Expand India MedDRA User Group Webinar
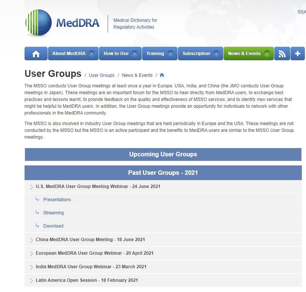Image resolution: width=306 pixels, height=292 pixels. point(91,267)
